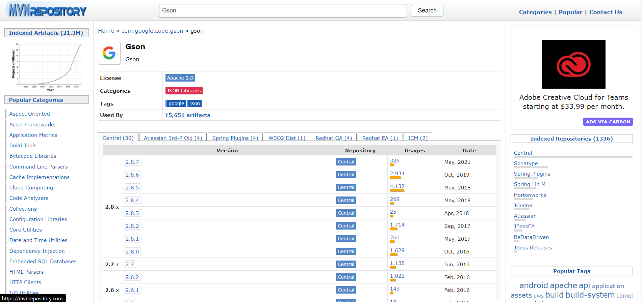
Task: Open the Popular top navigation link
Action: click(570, 12)
